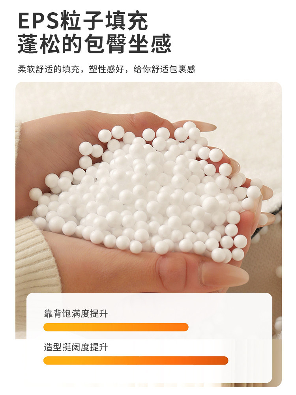Click the 靠背饱满度 orange progress bar
The width and height of the screenshot is (296, 395).
(x=116, y=327)
